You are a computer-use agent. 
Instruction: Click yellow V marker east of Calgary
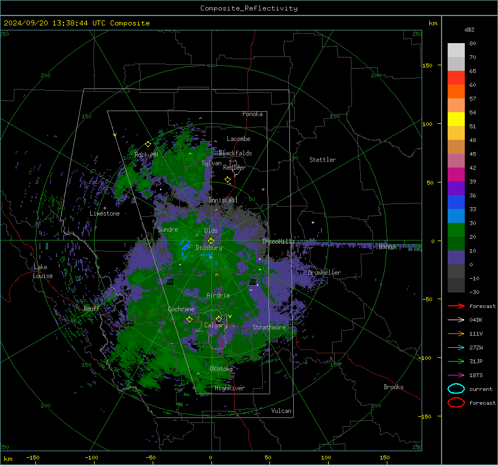(230, 316)
